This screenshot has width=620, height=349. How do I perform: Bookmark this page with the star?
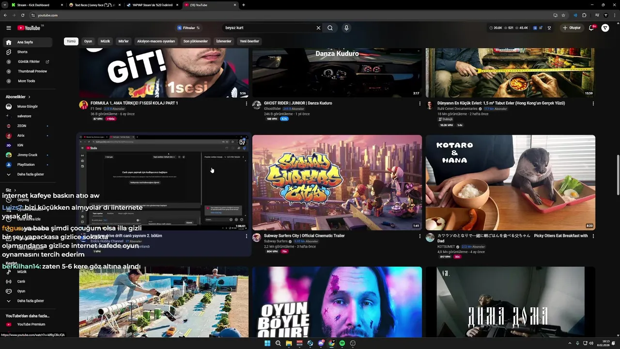click(563, 15)
